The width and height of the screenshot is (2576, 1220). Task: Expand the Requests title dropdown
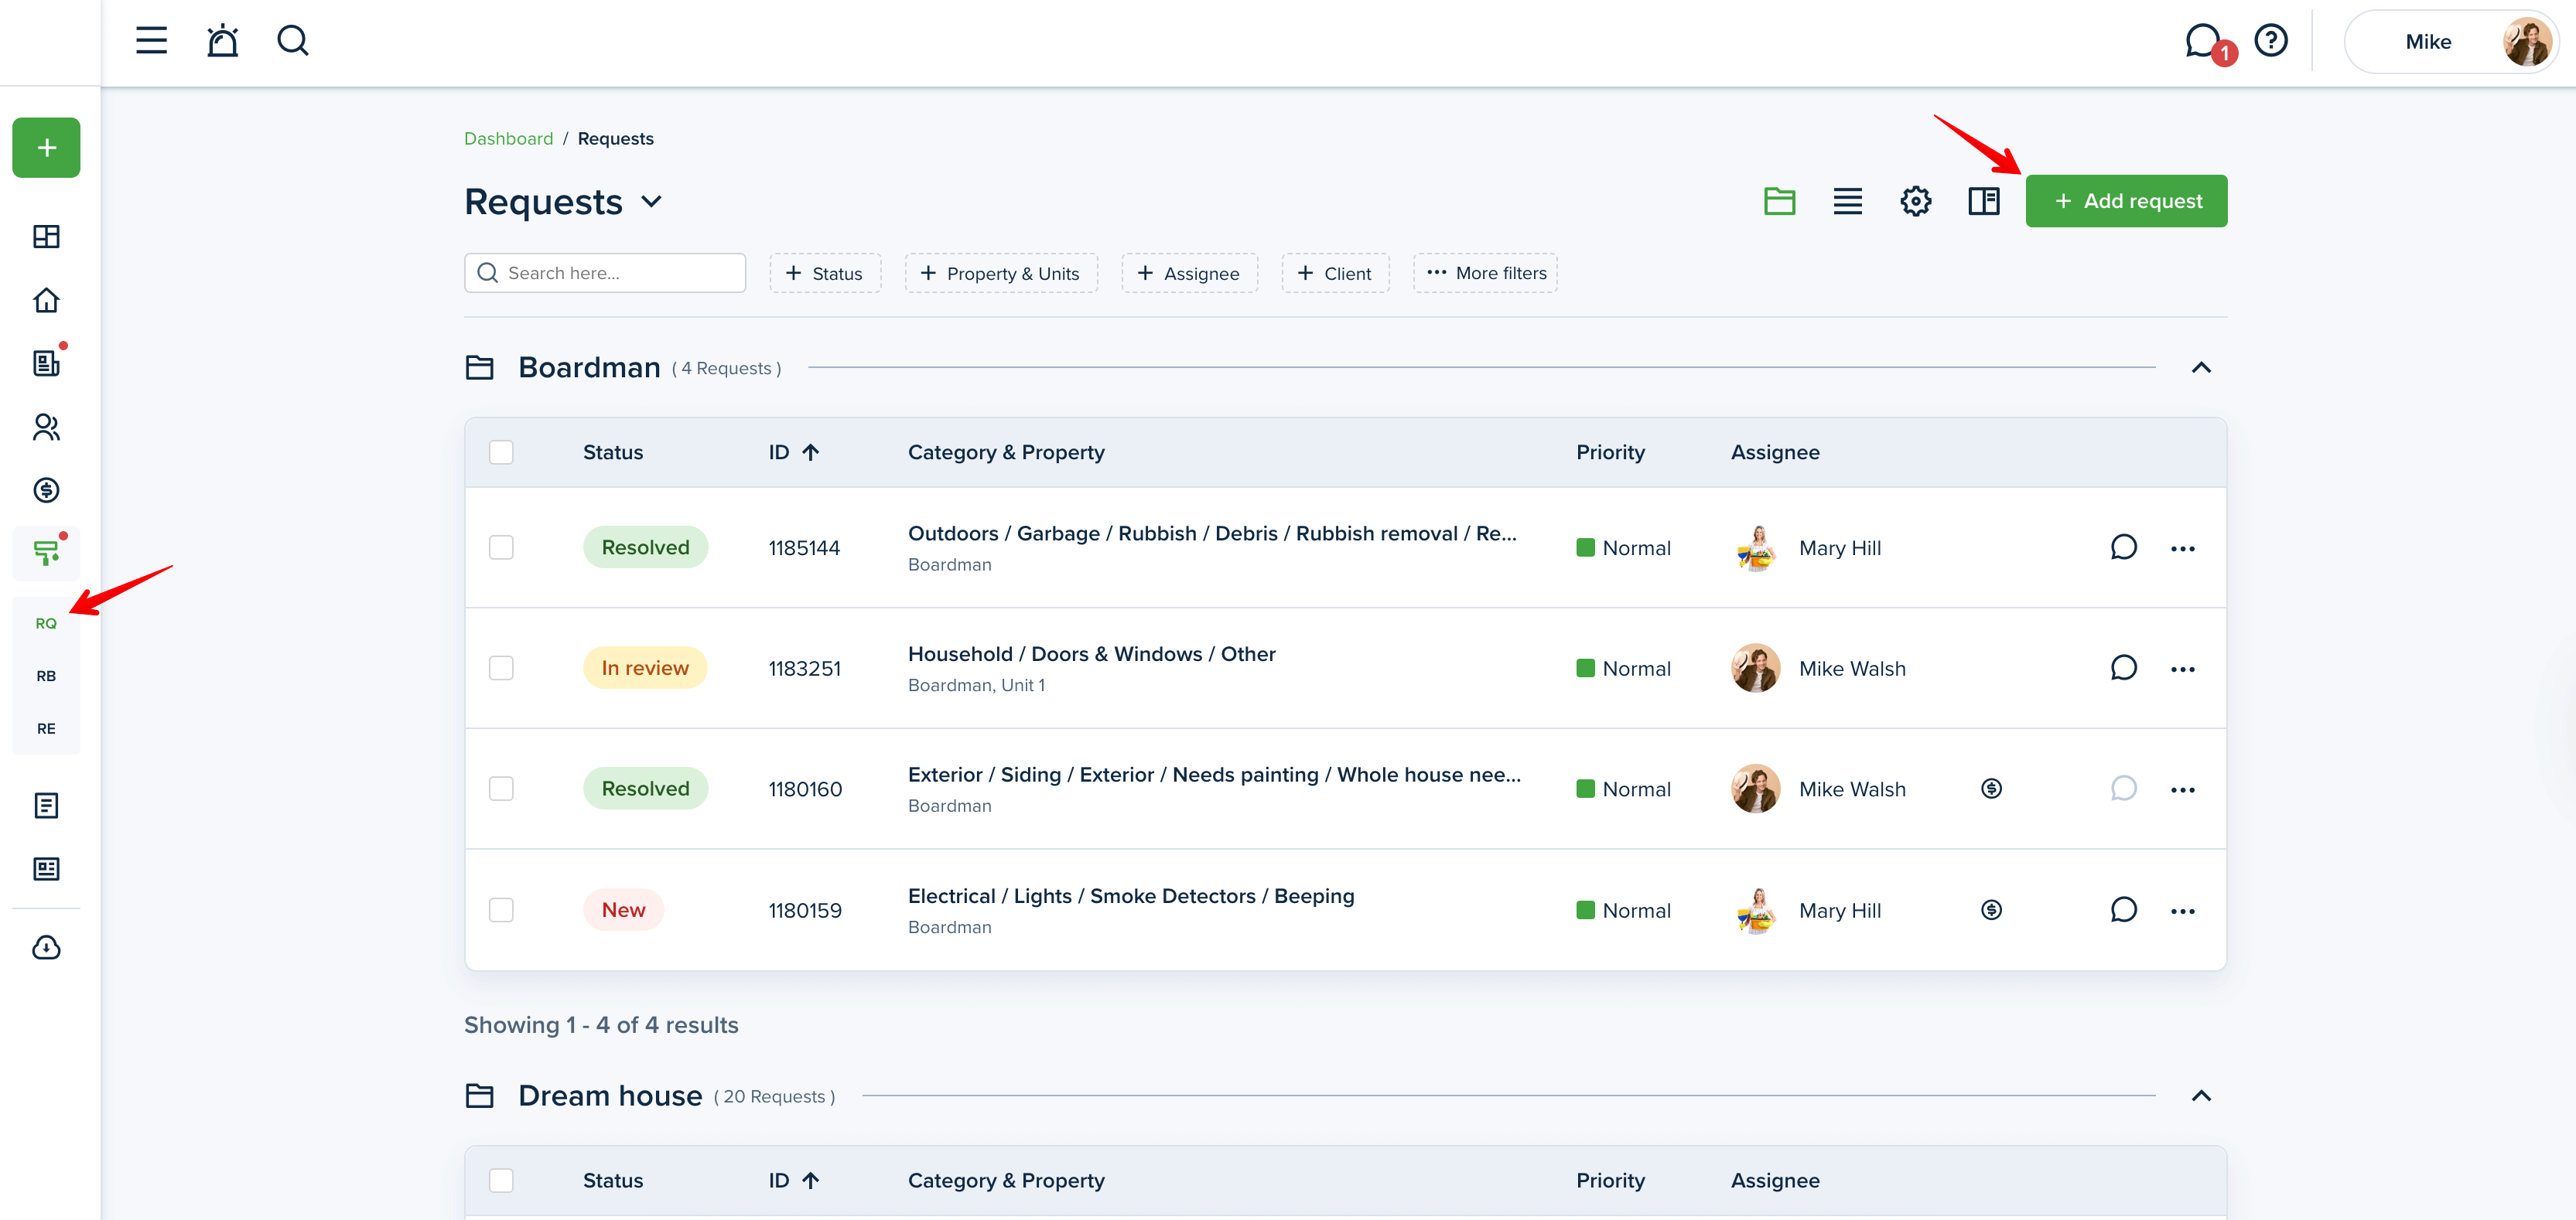(652, 202)
